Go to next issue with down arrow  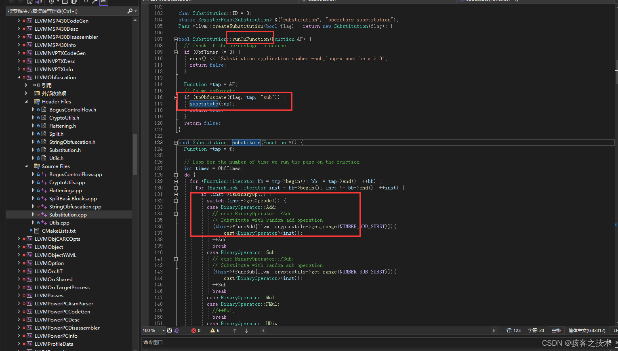coord(246,330)
